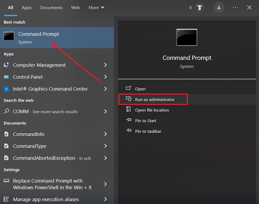Switch to the Documents tab

(51, 8)
